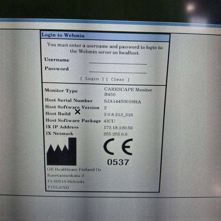The height and width of the screenshot is (221, 221).
Task: Click the Password input field
Action: 118,70
